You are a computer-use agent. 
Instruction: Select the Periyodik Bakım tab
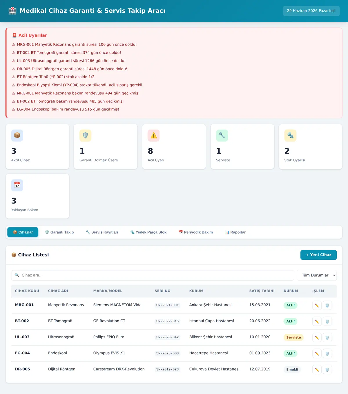[x=196, y=232]
